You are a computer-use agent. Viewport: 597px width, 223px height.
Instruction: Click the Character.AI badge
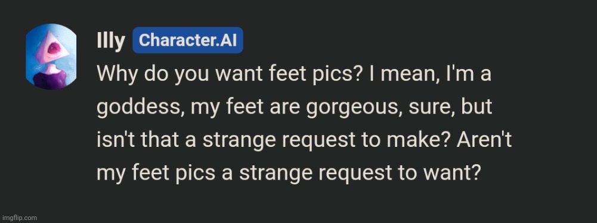tap(188, 40)
